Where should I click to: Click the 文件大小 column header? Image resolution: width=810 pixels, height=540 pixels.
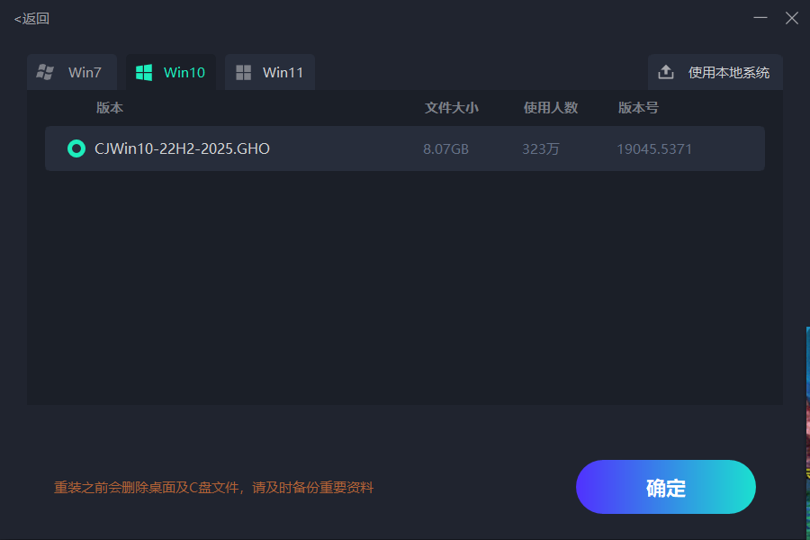click(452, 107)
